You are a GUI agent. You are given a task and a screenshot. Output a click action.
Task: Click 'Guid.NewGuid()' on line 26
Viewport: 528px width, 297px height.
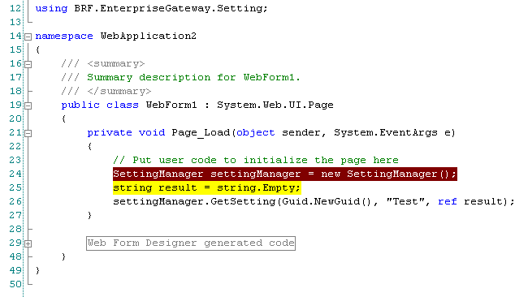327,201
